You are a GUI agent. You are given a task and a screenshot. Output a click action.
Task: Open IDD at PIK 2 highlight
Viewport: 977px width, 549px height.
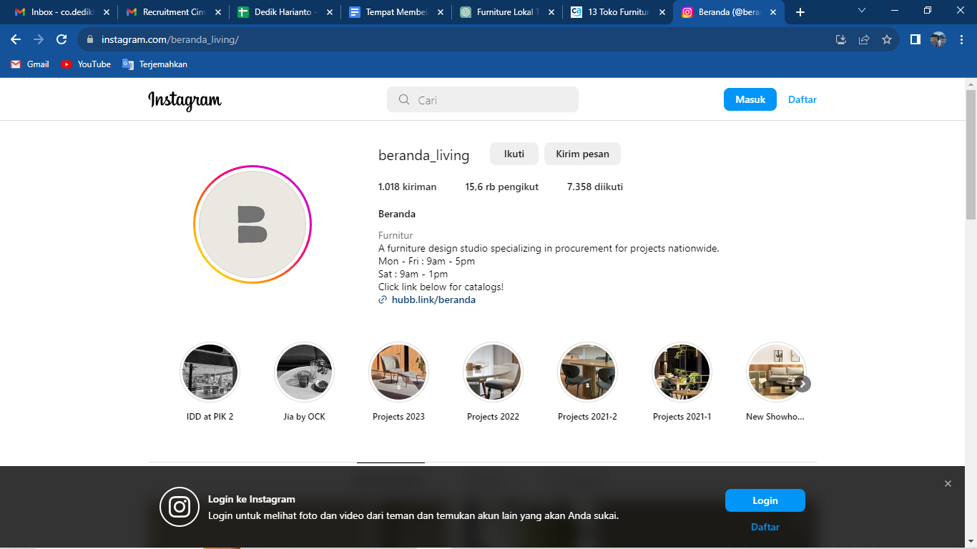(210, 372)
